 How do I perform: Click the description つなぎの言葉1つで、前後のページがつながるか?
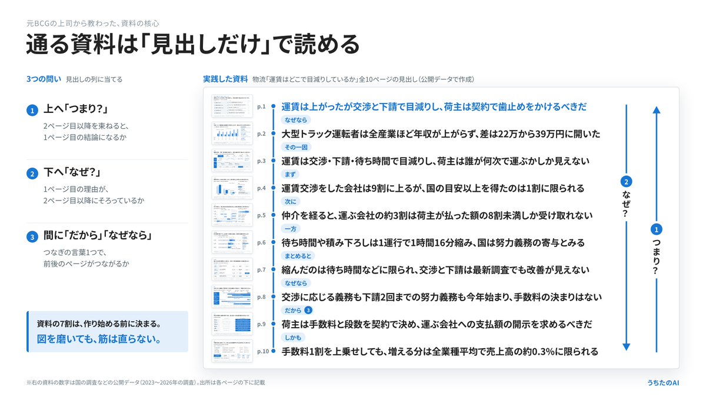pyautogui.click(x=86, y=258)
